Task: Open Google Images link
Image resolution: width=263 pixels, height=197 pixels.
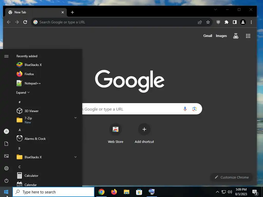Action: (221, 36)
